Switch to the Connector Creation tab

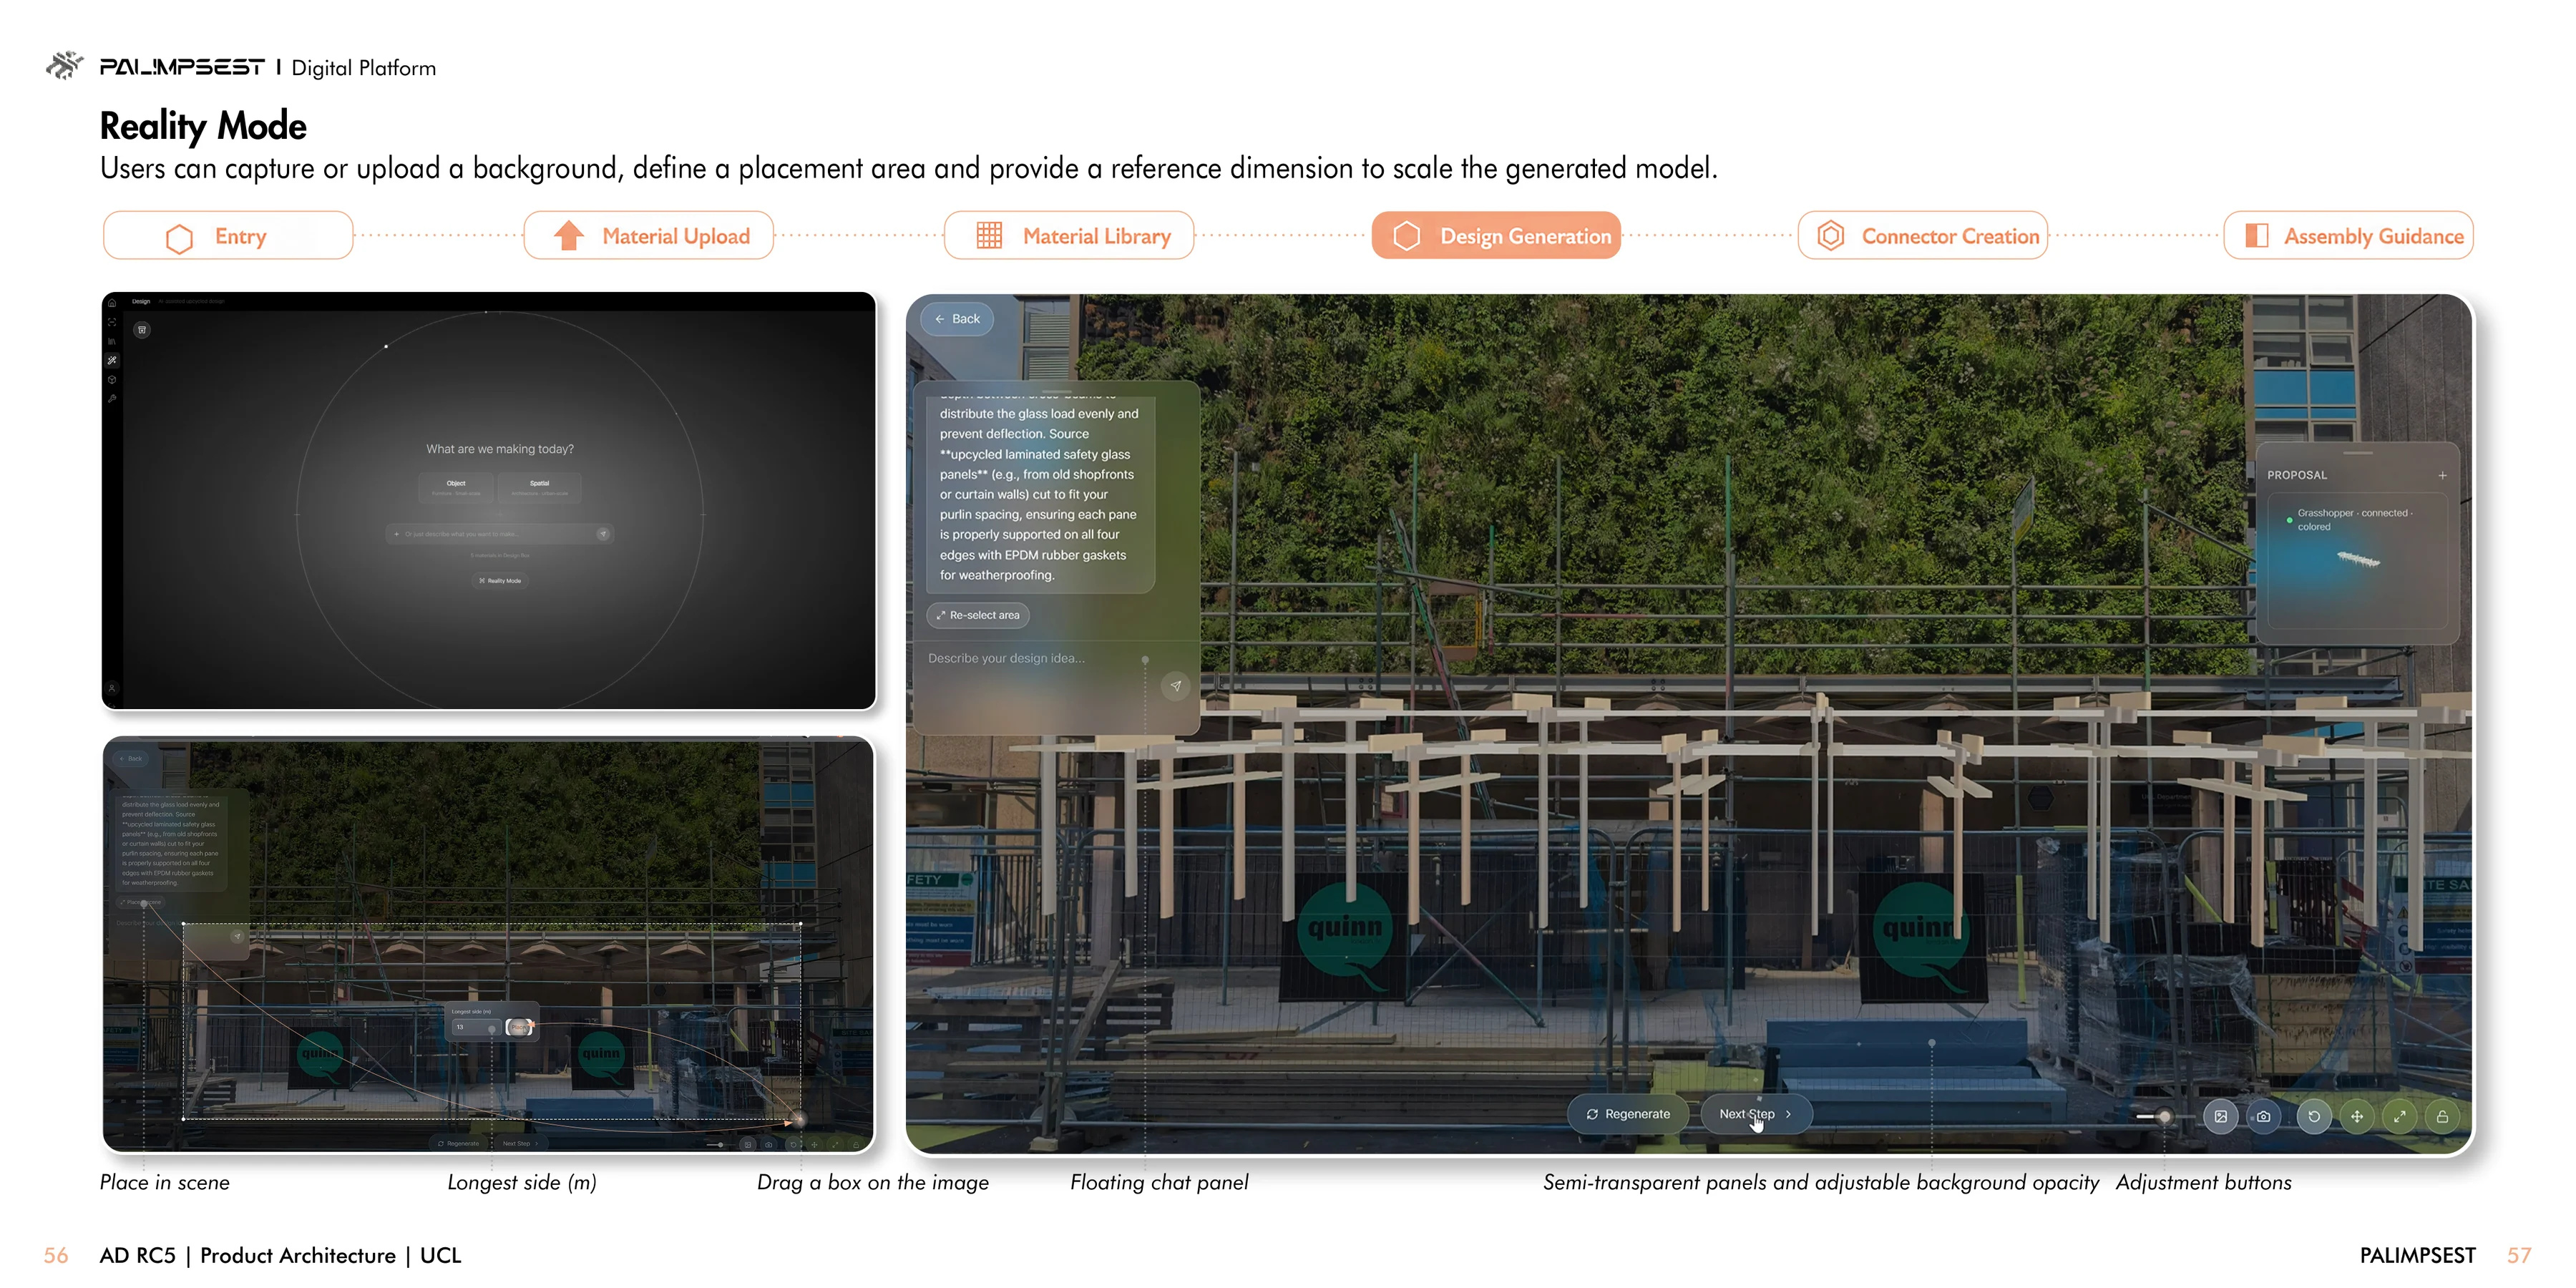pyautogui.click(x=1923, y=236)
